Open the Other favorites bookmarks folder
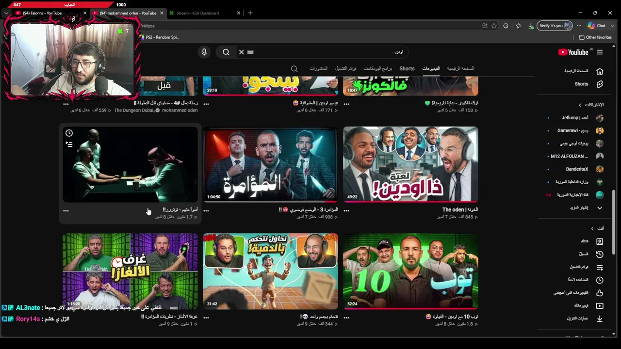Image resolution: width=621 pixels, height=349 pixels. click(x=595, y=37)
